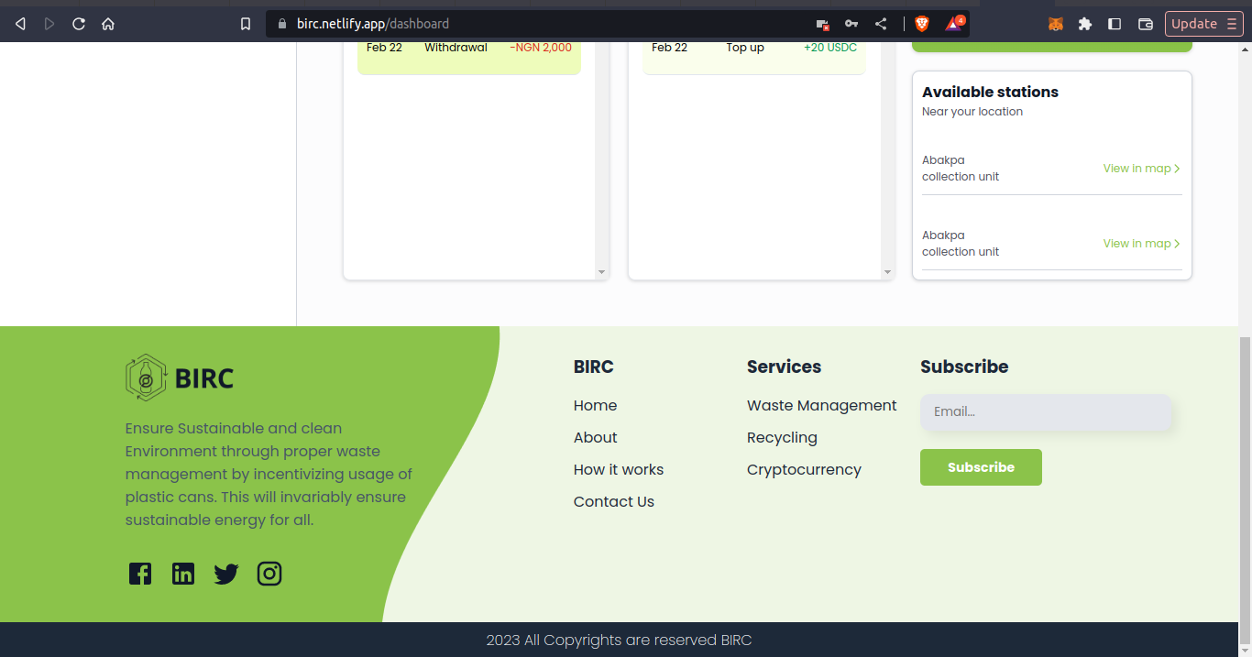Open BIRC's Instagram profile

point(269,574)
